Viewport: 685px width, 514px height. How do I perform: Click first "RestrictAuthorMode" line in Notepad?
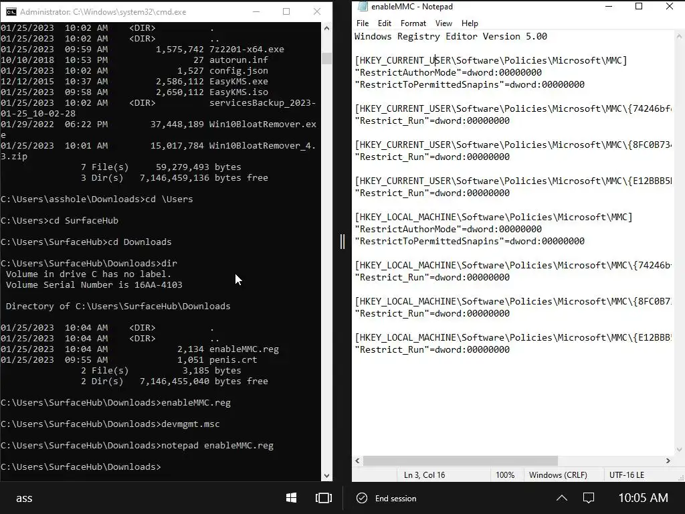(448, 72)
